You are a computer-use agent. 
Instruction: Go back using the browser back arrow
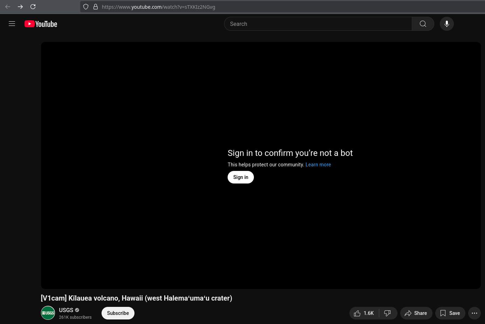tap(8, 7)
